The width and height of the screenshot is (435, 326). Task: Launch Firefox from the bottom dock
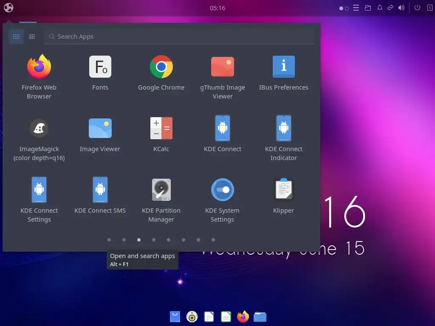click(x=243, y=317)
